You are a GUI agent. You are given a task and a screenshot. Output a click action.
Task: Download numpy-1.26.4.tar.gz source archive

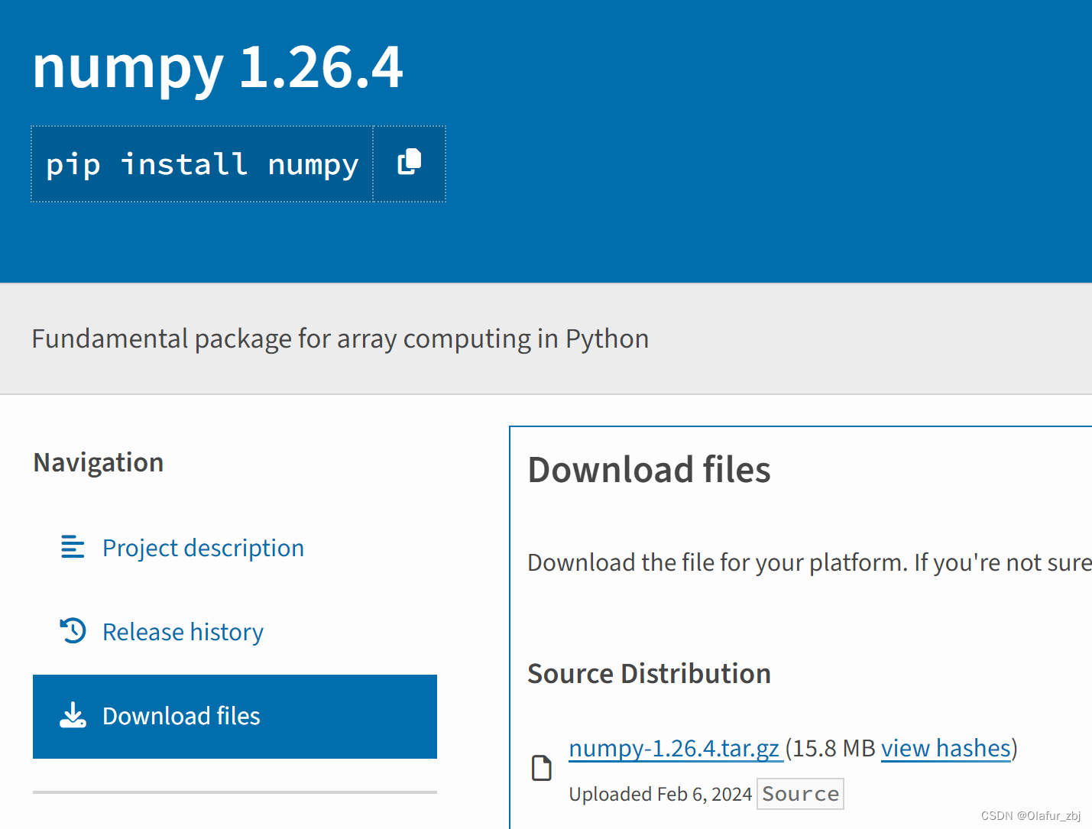tap(676, 748)
